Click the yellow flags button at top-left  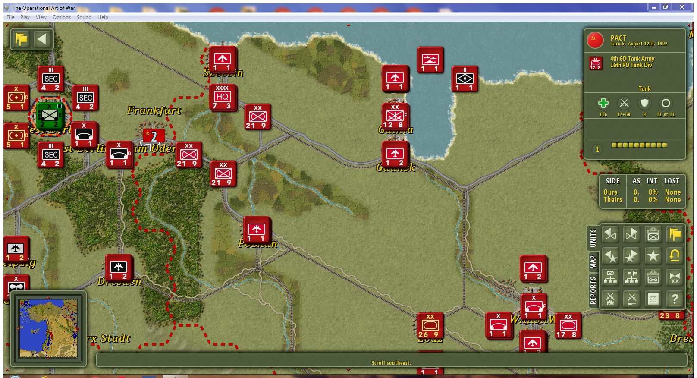[x=21, y=39]
